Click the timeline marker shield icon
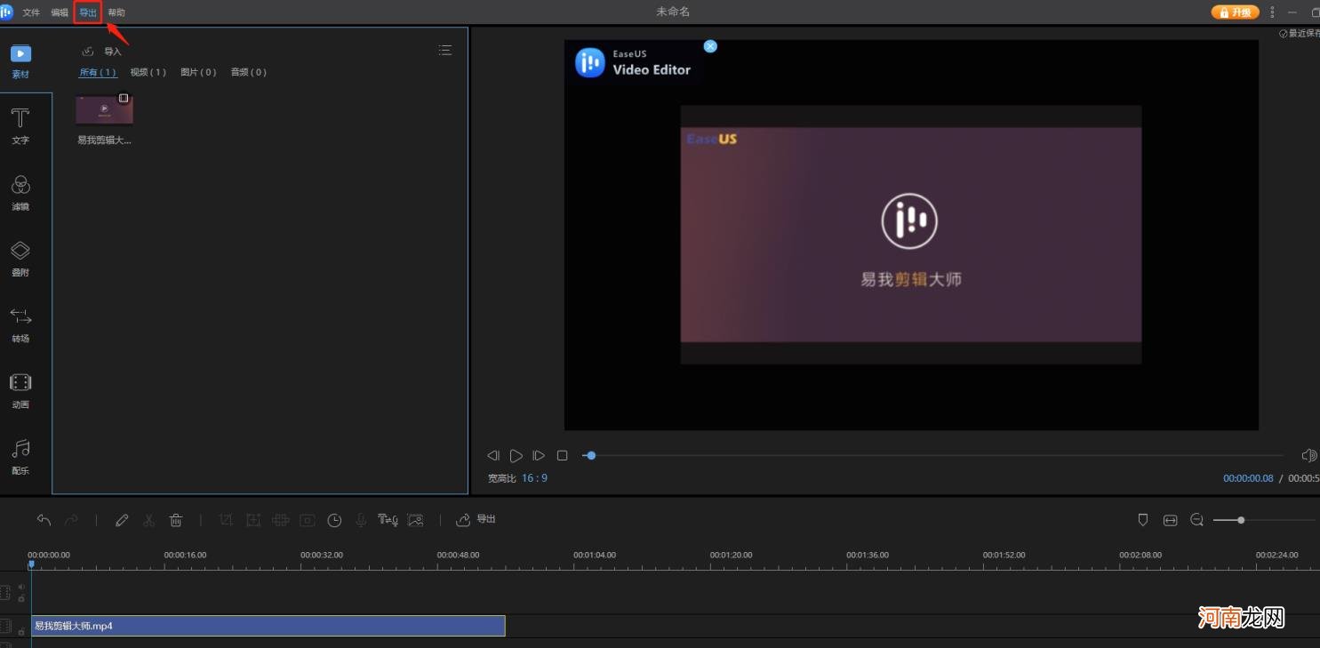Viewport: 1320px width, 648px height. [x=1143, y=520]
